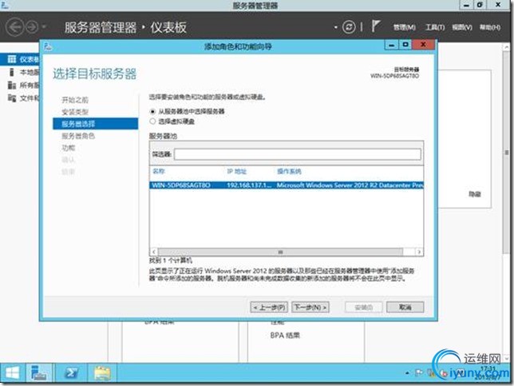
Task: Click the server pool filter input field
Action: point(298,154)
